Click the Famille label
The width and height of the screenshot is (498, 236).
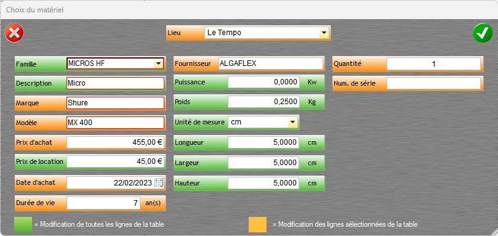(x=26, y=64)
